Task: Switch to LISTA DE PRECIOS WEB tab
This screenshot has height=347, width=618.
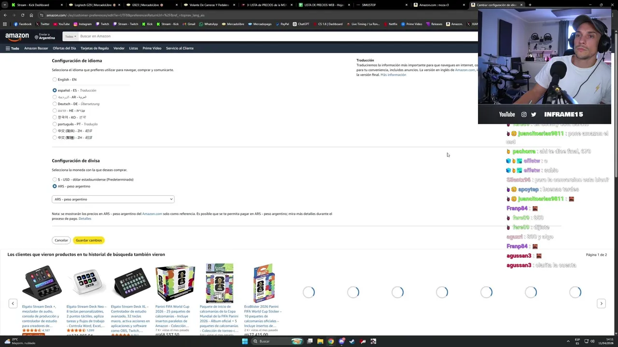Action: click(324, 5)
